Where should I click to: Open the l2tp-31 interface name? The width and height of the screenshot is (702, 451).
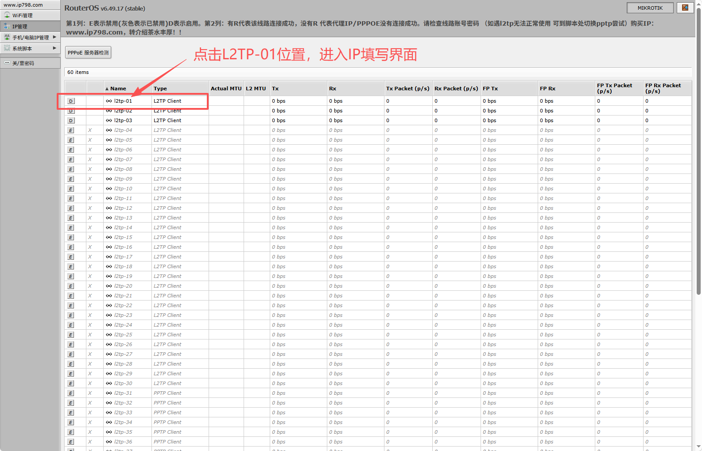point(123,393)
